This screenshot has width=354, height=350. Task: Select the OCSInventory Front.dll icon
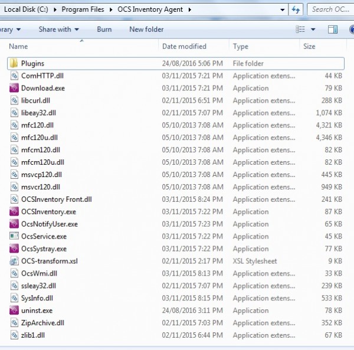click(14, 199)
